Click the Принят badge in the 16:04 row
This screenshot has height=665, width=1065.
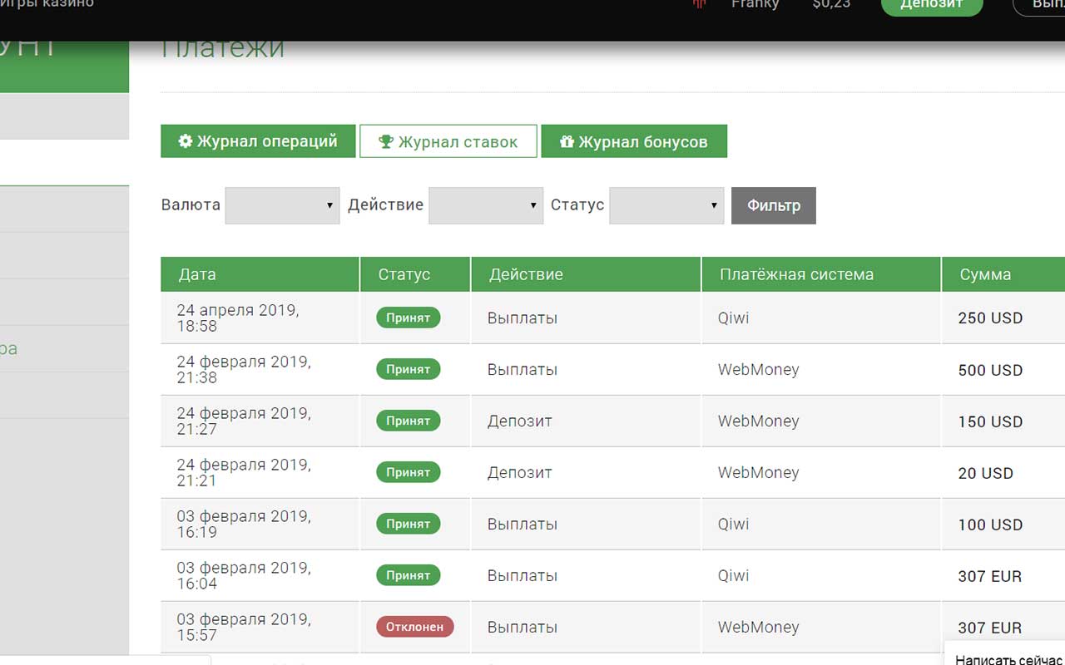click(x=409, y=575)
